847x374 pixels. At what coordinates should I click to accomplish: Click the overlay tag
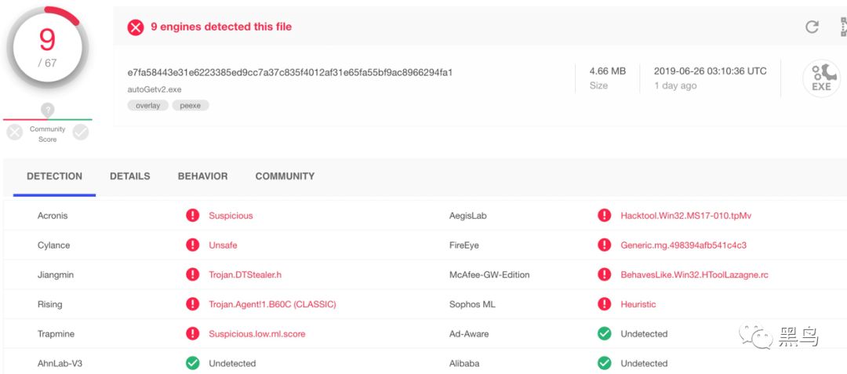tap(147, 105)
